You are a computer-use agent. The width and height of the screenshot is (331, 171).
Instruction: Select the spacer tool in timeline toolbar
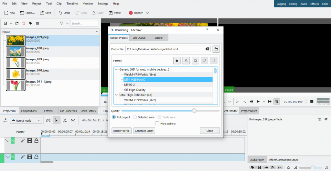73,120
